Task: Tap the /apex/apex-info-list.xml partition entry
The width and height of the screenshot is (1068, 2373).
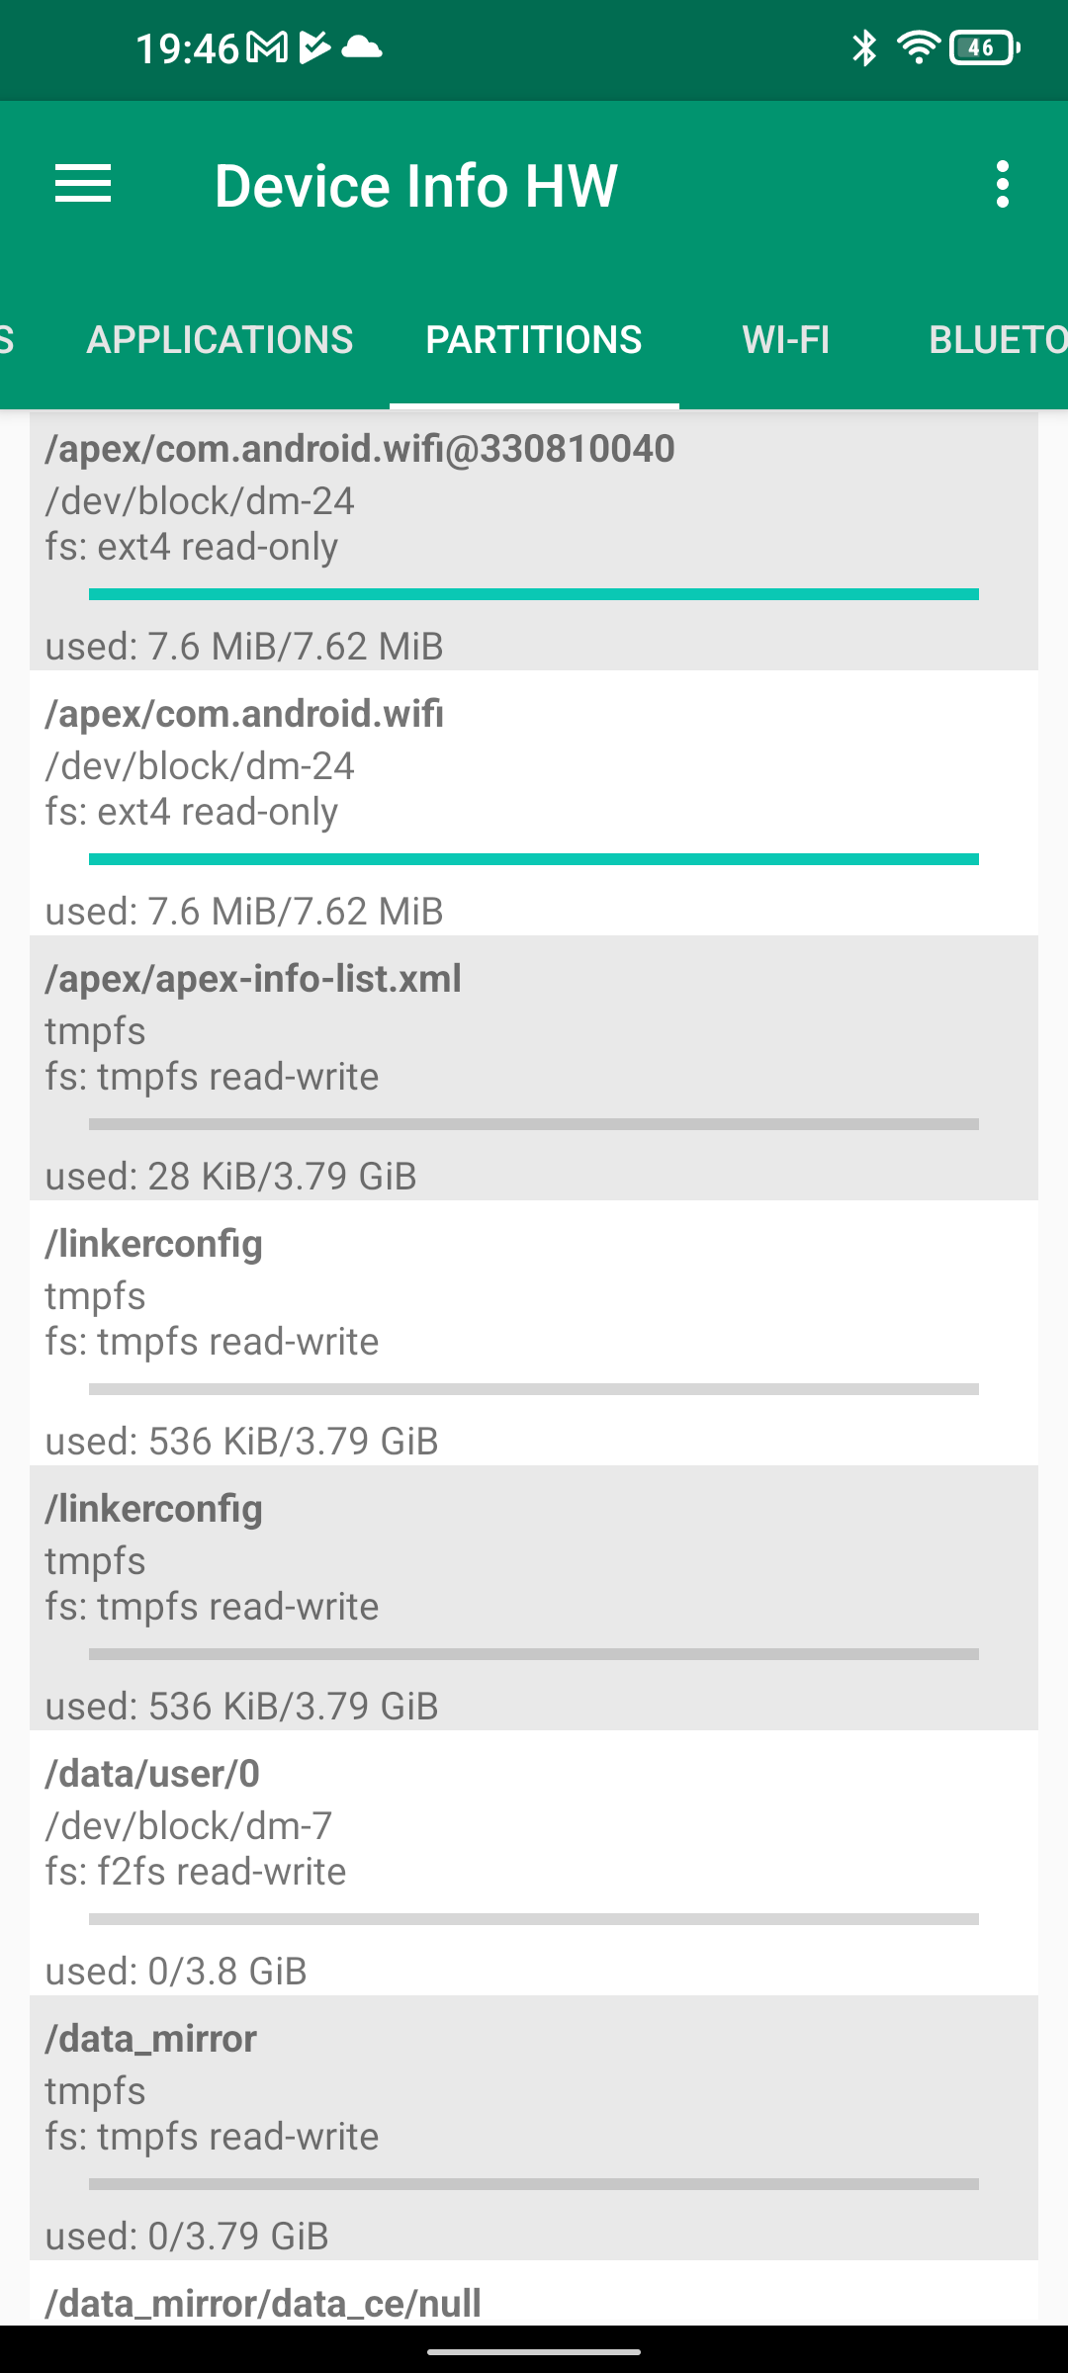Action: 534,1068
